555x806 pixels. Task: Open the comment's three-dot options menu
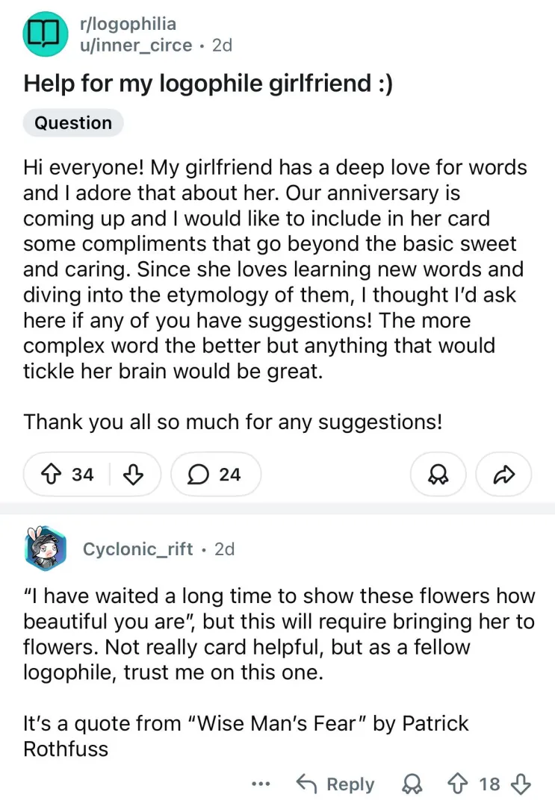pos(261,784)
